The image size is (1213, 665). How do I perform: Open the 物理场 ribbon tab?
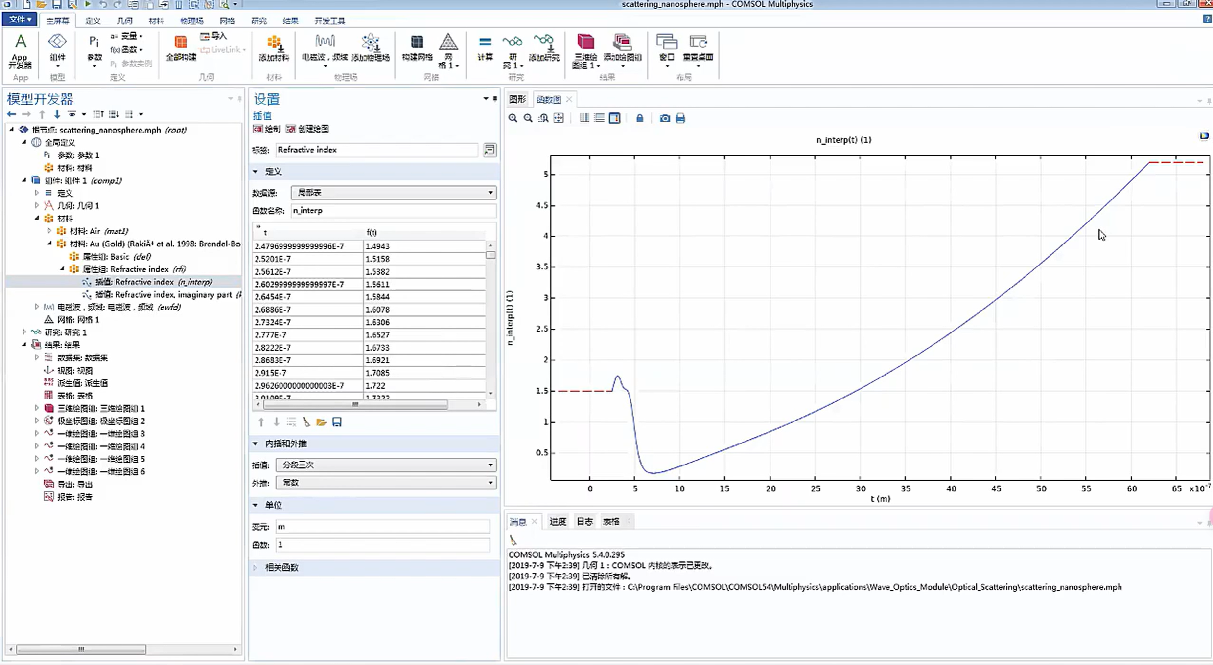click(191, 21)
